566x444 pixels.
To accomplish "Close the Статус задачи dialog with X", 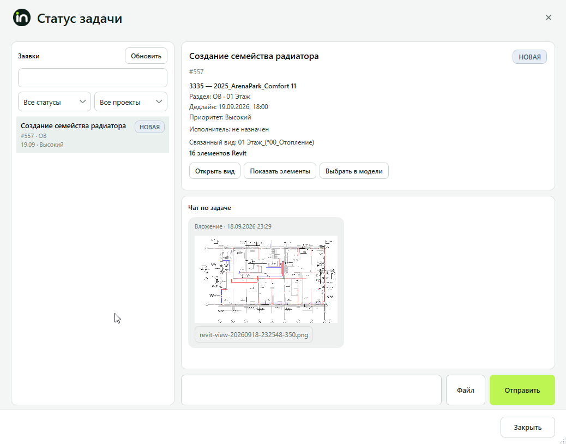I will [x=549, y=17].
